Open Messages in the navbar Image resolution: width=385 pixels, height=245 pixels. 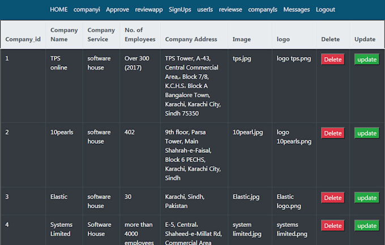[x=297, y=10]
